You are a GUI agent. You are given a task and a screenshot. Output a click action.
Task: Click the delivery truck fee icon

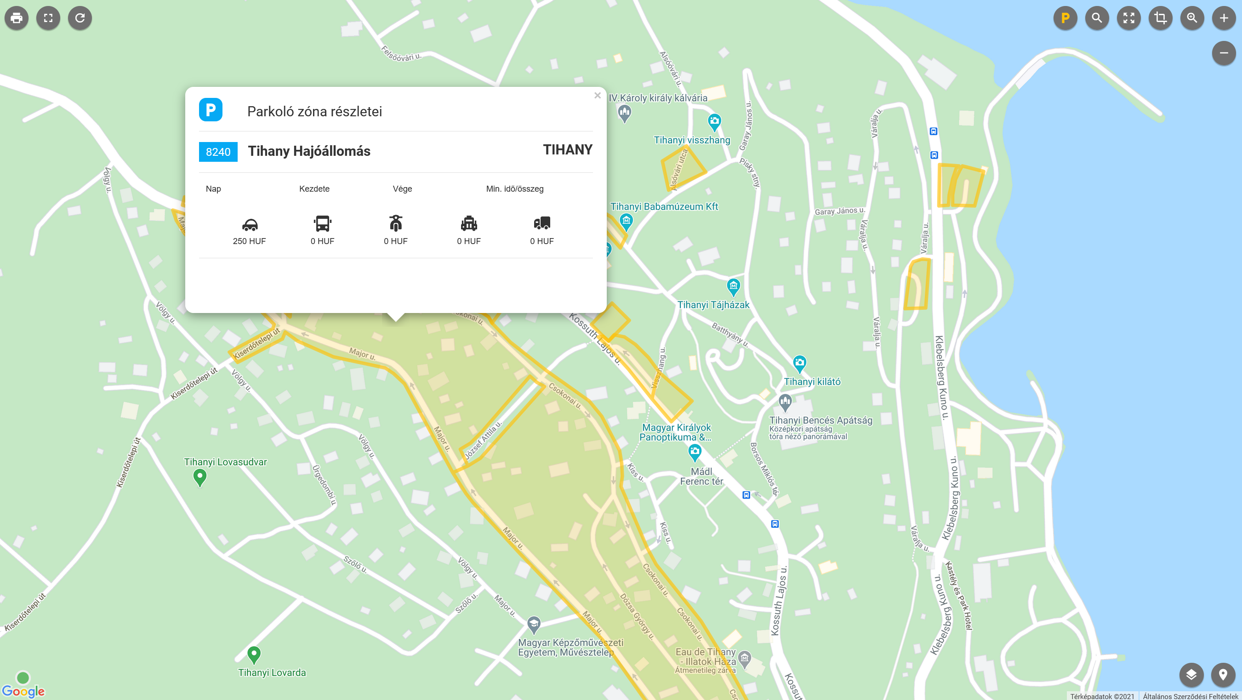[542, 223]
